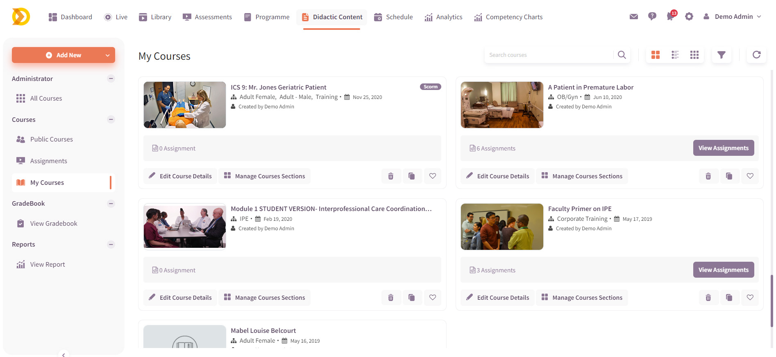Toggle favorite heart on ICS 9 course

[432, 176]
